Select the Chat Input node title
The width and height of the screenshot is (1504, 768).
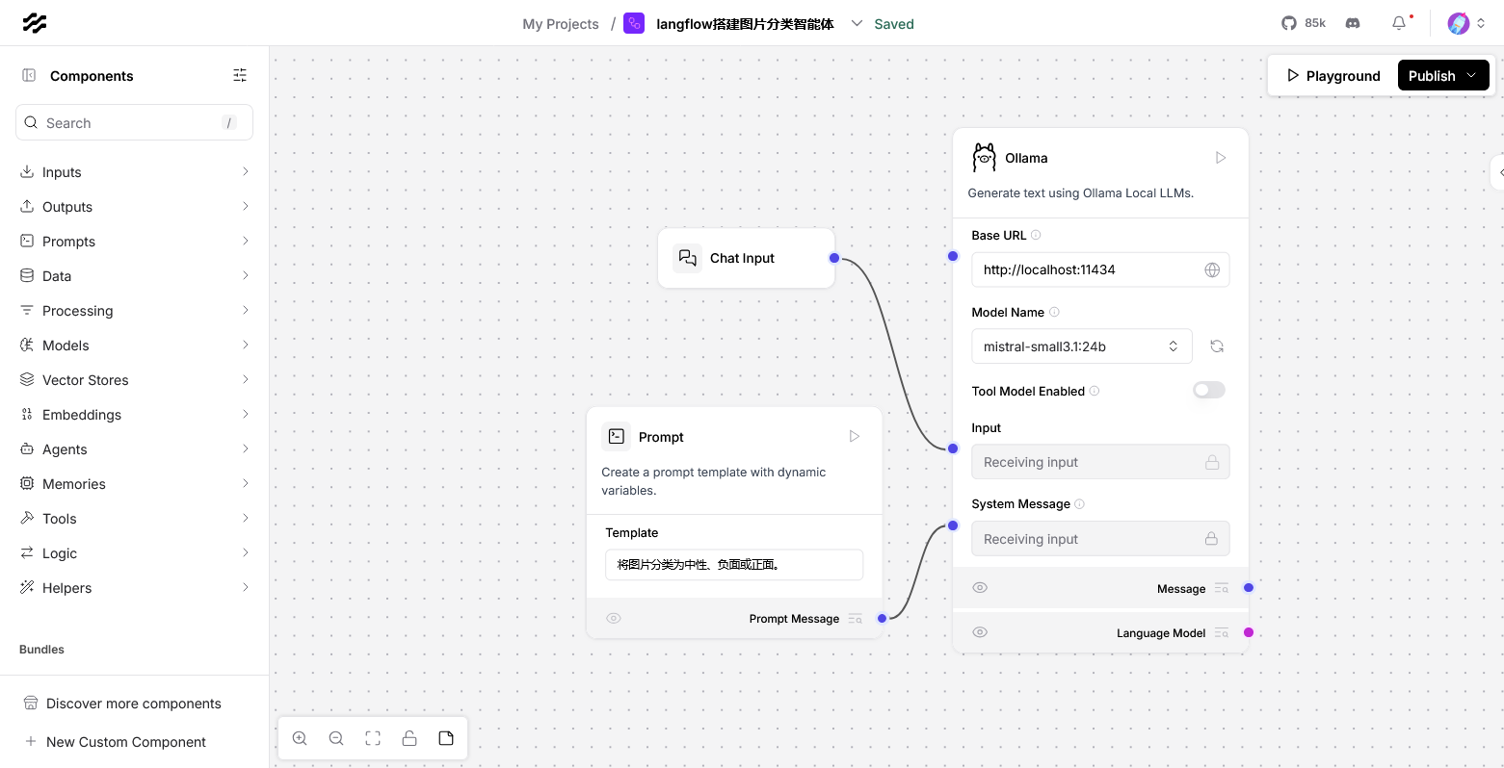742,258
